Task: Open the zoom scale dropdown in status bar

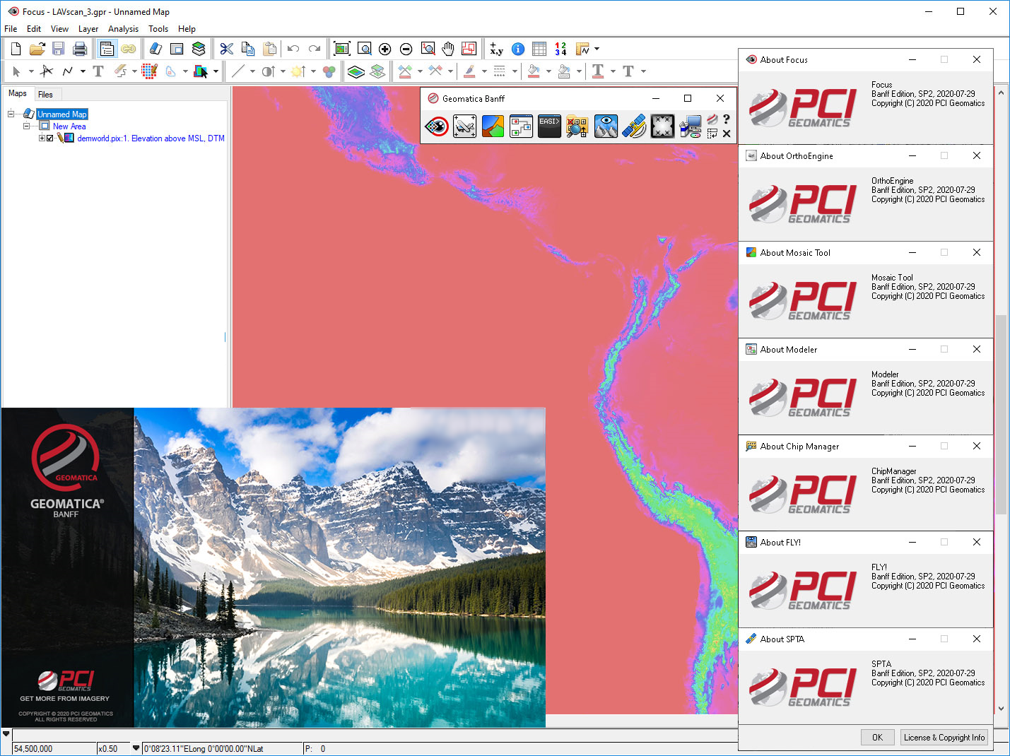Action: click(x=136, y=748)
